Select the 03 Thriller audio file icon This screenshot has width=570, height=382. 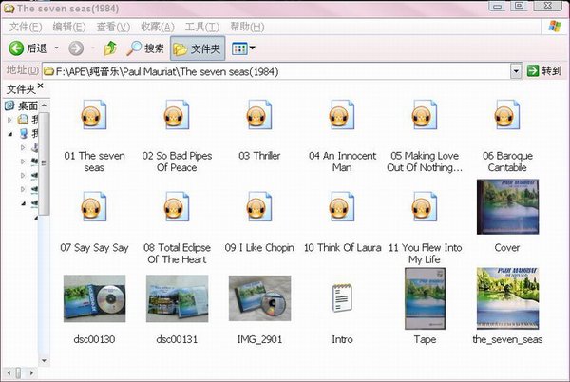point(259,115)
